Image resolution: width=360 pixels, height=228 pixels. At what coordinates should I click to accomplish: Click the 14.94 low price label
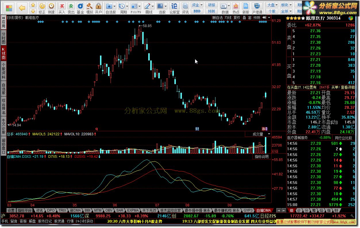tap(17, 125)
